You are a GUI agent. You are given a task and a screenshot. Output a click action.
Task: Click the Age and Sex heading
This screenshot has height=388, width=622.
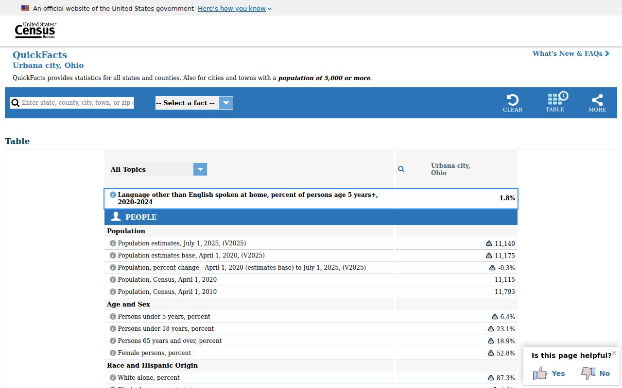[128, 304]
